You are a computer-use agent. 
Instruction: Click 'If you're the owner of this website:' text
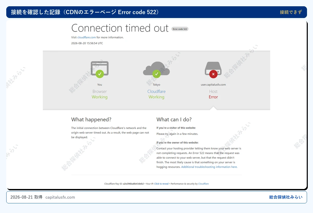177,143
